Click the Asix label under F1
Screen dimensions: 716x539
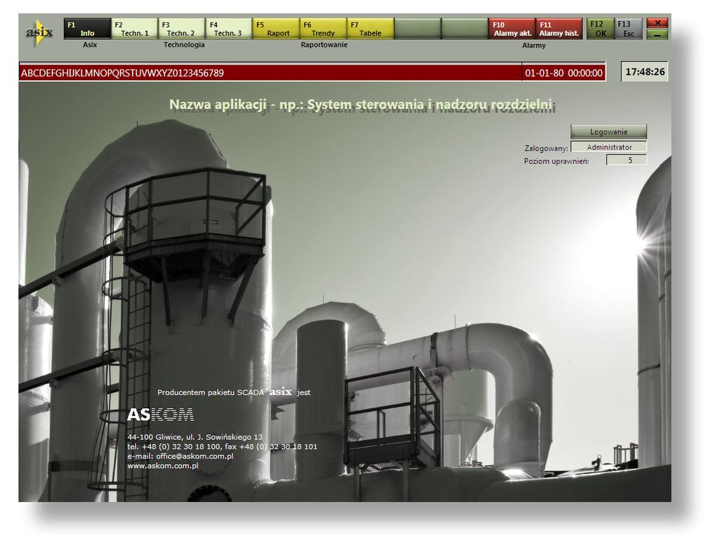[x=90, y=45]
